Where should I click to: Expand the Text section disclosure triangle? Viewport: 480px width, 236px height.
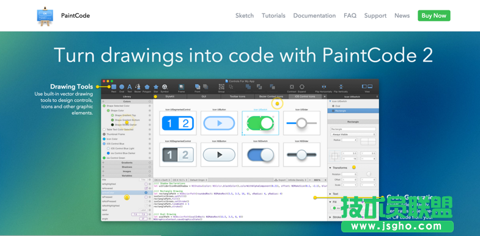point(330,193)
